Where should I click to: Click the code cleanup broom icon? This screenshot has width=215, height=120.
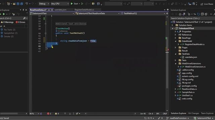click(77, 113)
